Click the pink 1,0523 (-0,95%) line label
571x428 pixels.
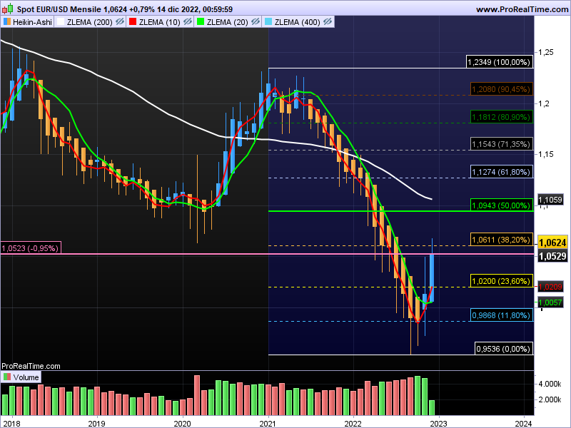click(x=31, y=248)
